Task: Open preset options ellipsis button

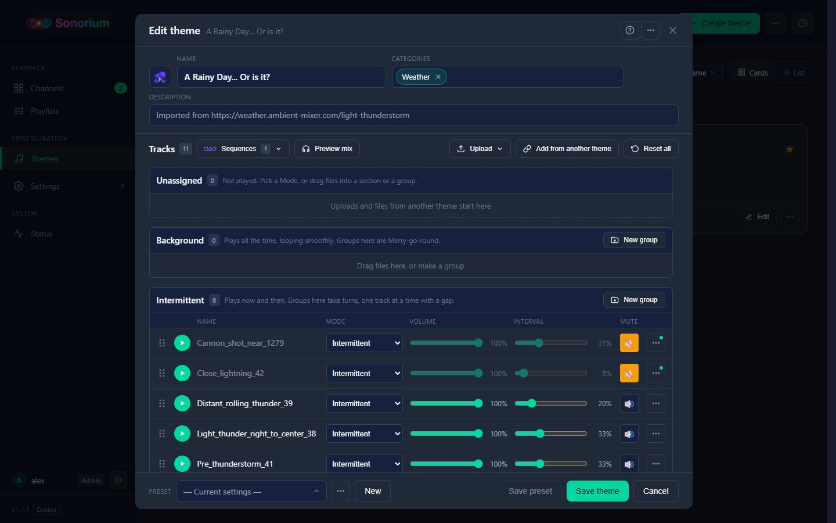Action: (341, 491)
